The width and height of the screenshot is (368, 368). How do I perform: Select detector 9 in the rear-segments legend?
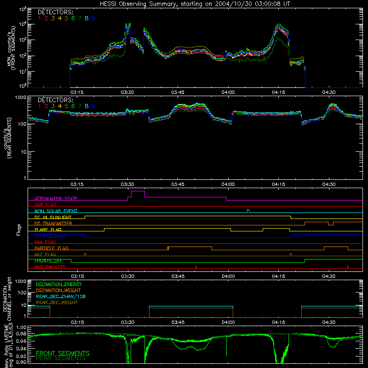(x=93, y=106)
